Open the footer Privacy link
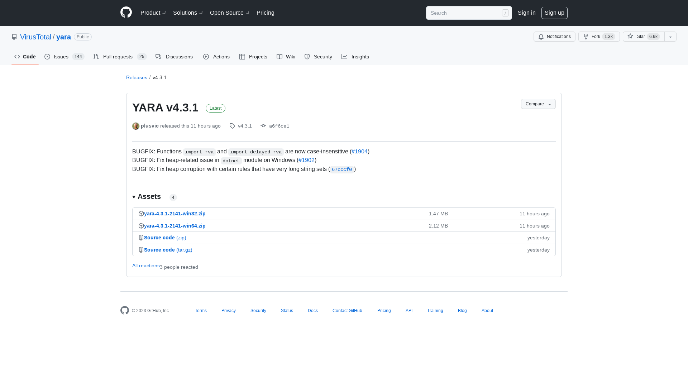Image resolution: width=688 pixels, height=387 pixels. (229, 311)
